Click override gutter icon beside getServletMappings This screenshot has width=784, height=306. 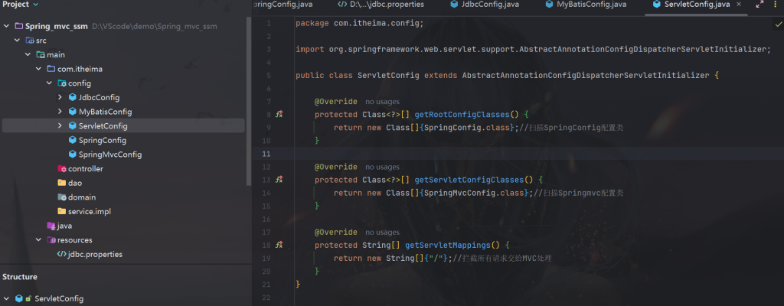[x=279, y=245]
